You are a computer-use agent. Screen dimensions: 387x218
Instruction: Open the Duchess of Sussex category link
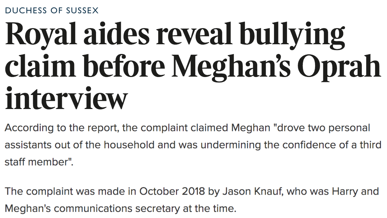click(51, 10)
